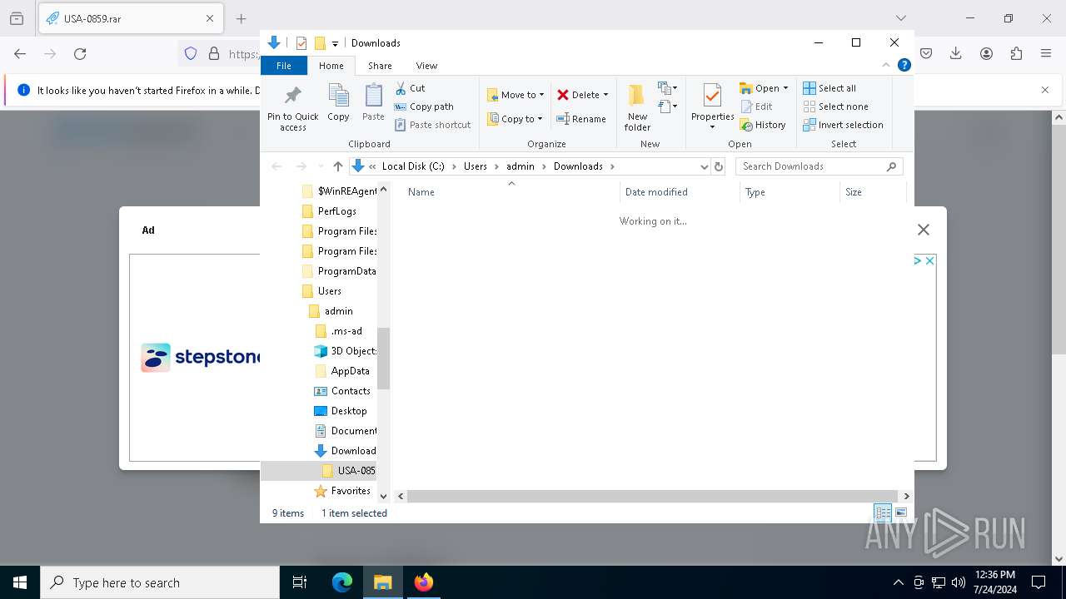1066x599 pixels.
Task: Customize Quick Access Toolbar dropdown arrow
Action: tap(335, 43)
